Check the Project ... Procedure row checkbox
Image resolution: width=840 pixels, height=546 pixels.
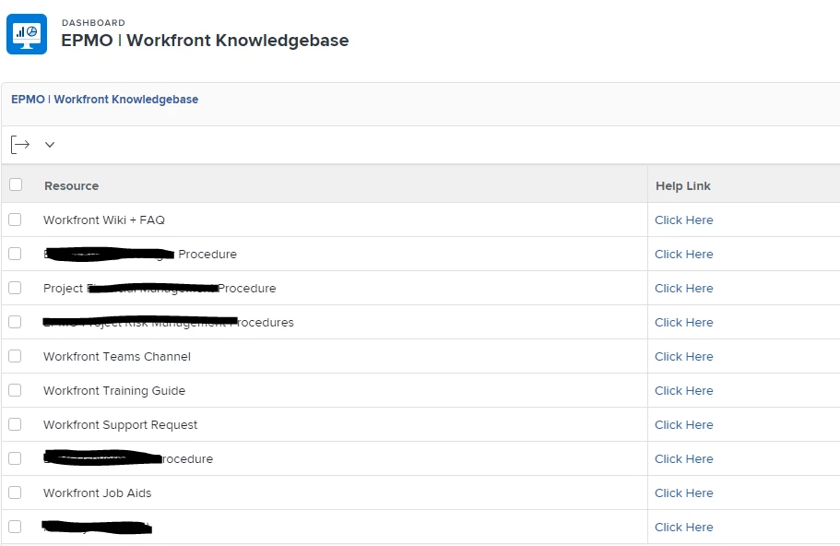click(15, 288)
